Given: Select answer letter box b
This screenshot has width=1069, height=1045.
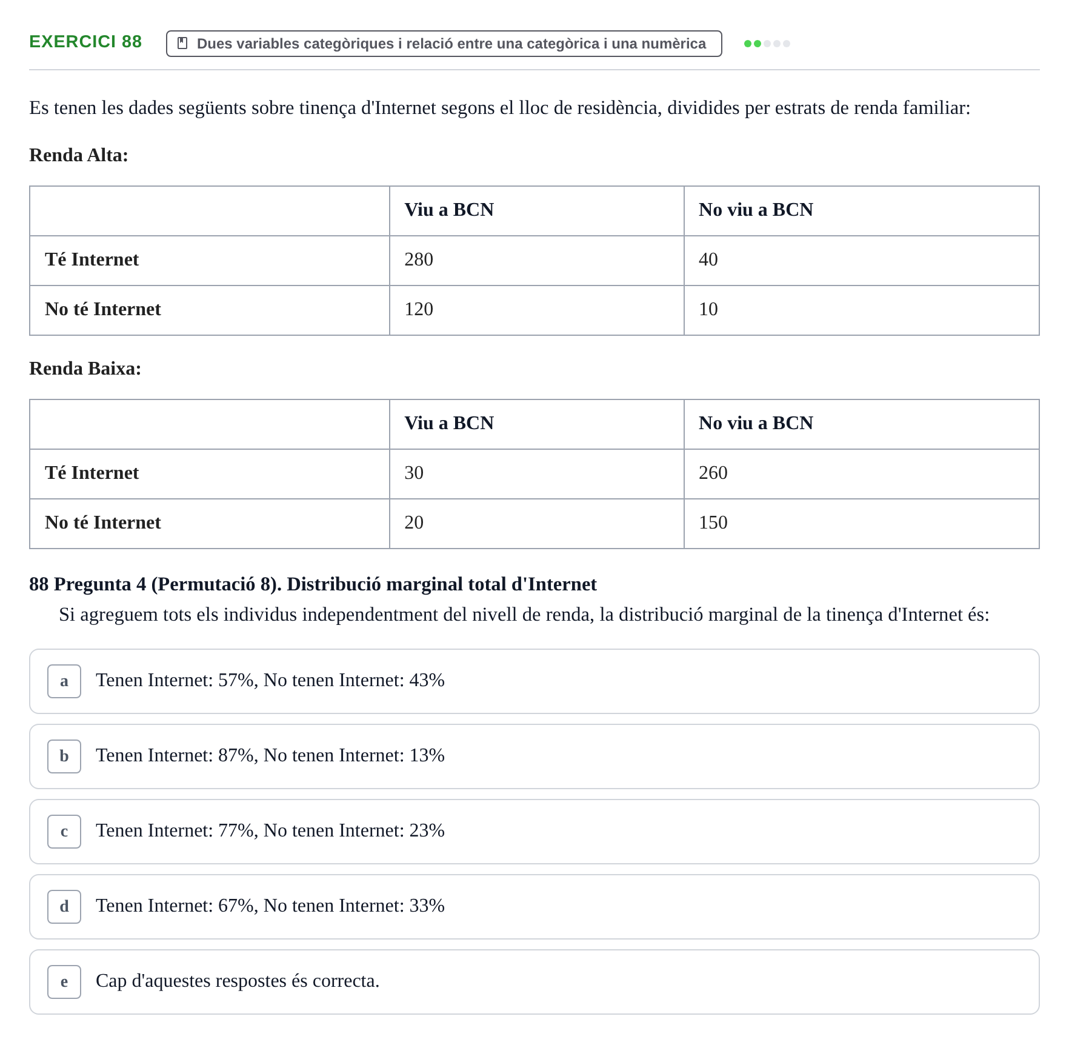Looking at the screenshot, I should pyautogui.click(x=64, y=756).
